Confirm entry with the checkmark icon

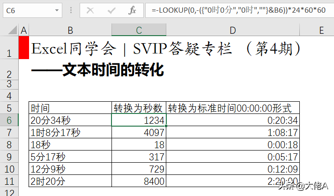(x=111, y=10)
